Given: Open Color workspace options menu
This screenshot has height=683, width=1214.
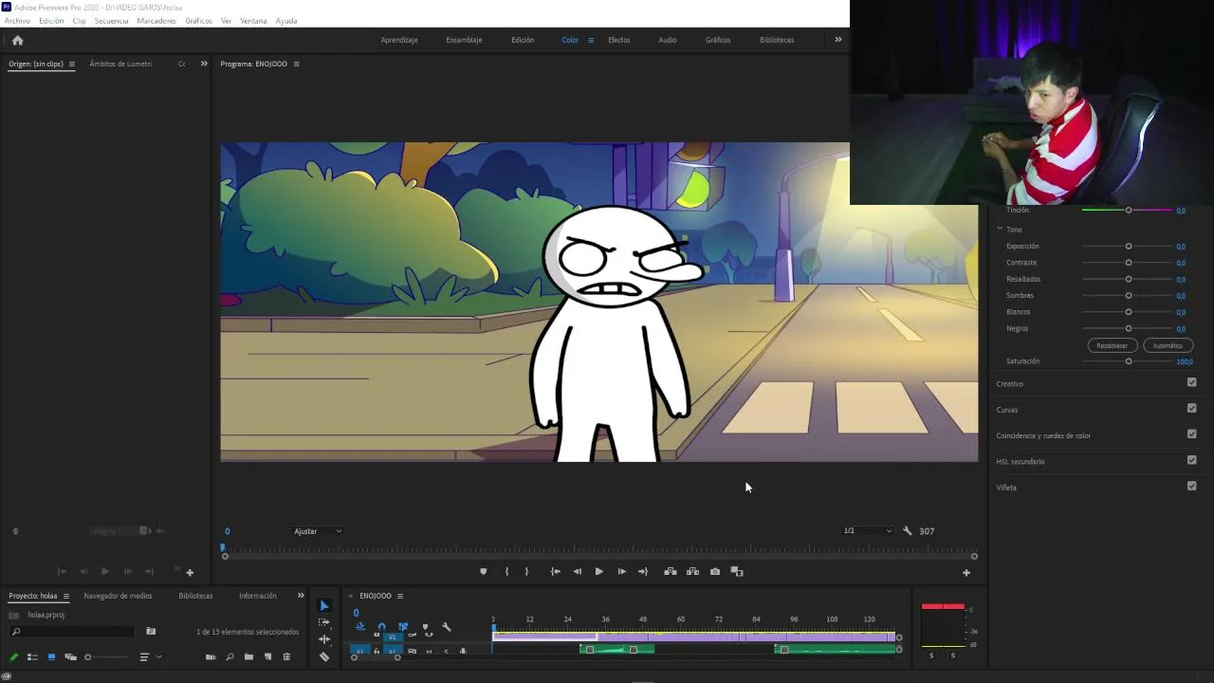Looking at the screenshot, I should (591, 40).
